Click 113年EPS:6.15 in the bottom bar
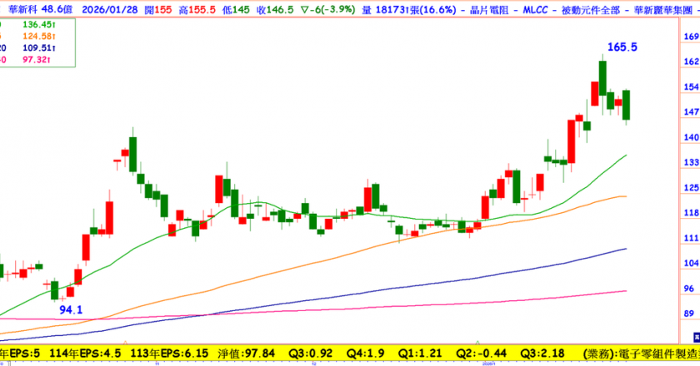Image resolution: width=700 pixels, height=366 pixels. coord(169,354)
